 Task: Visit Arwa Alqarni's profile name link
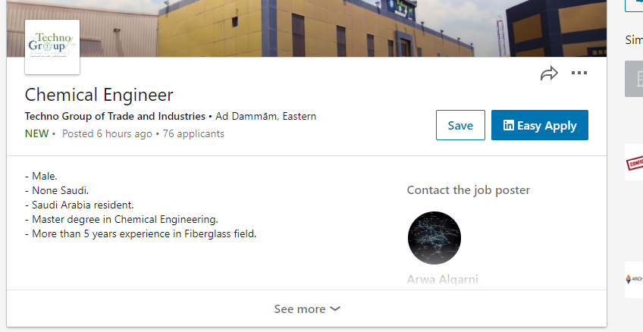[x=443, y=279]
